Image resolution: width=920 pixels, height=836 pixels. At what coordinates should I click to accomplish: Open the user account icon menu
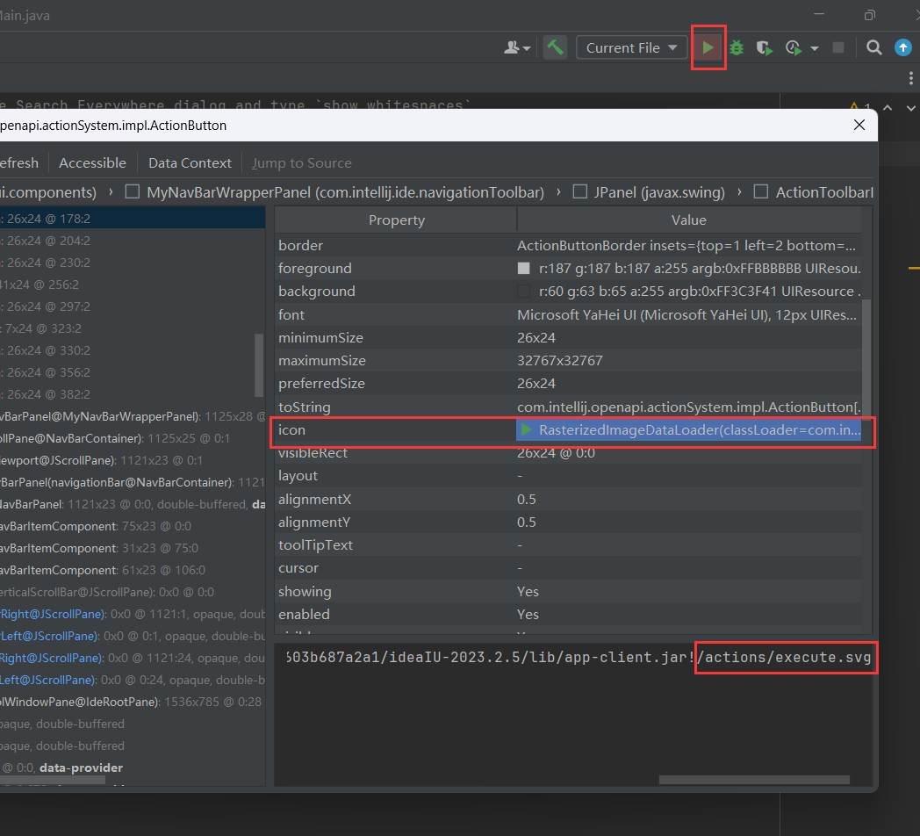[517, 47]
